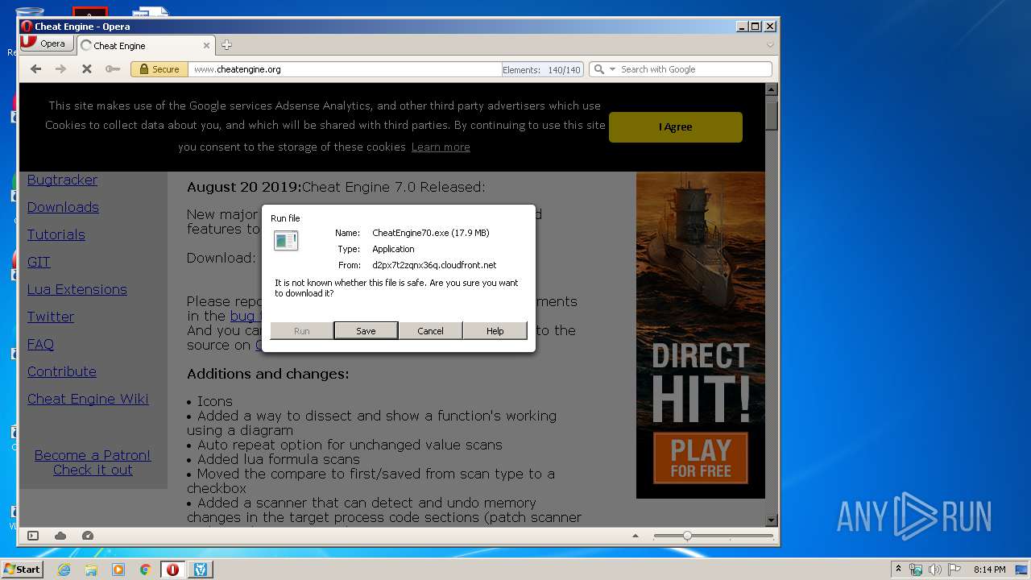Open the volume speaker tray icon
This screenshot has width=1031, height=580.
(935, 570)
